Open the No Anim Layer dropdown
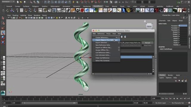 coord(161,103)
